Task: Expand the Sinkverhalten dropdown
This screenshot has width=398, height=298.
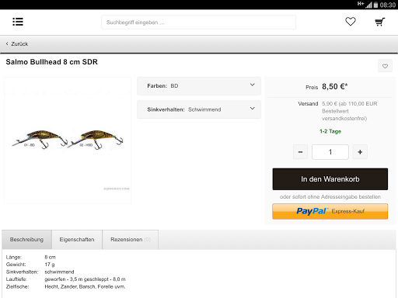Action: point(199,109)
